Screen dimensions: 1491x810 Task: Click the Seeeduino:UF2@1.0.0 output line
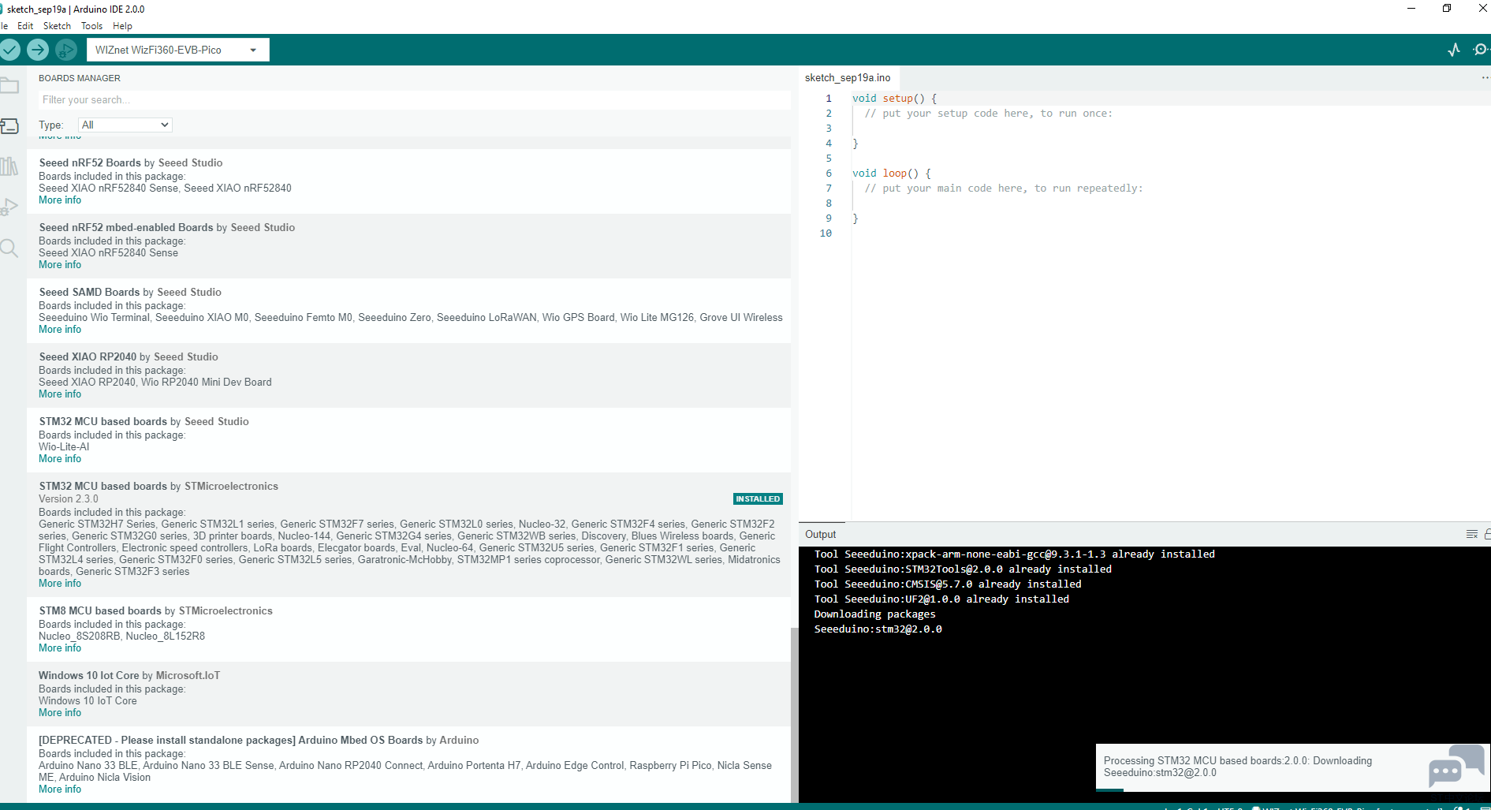pos(941,599)
